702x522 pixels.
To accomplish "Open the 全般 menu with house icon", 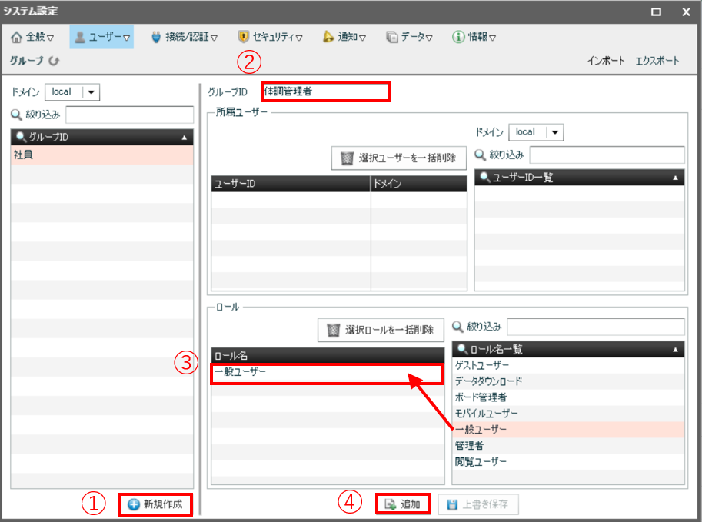I will click(x=32, y=36).
